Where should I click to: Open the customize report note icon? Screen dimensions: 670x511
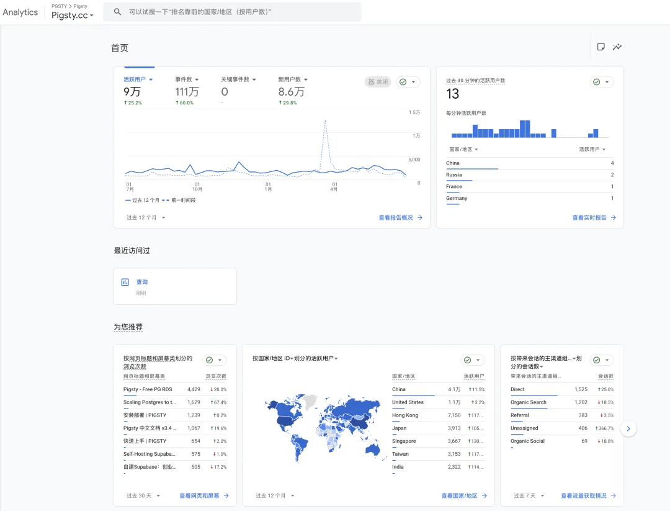point(601,47)
